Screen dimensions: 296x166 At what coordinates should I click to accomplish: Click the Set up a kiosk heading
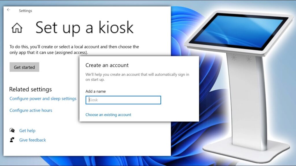pyautogui.click(x=85, y=27)
